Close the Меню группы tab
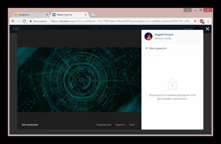Screen dimensions: 221x144 click(85, 14)
